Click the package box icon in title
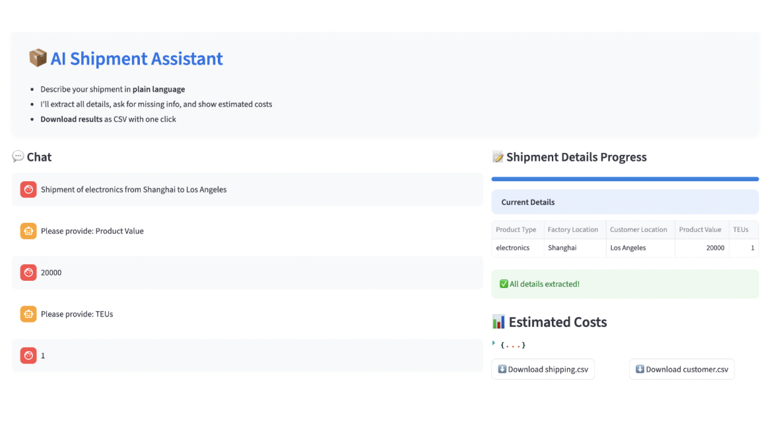Viewport: 771px width, 433px height. (x=38, y=58)
